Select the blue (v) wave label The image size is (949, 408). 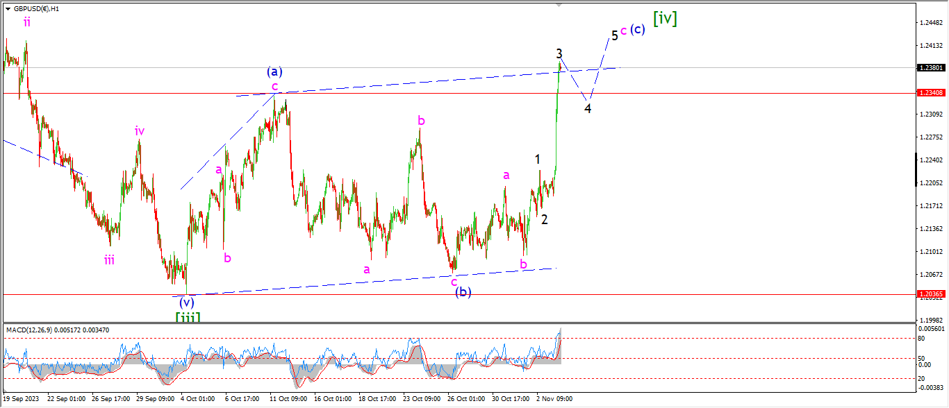point(185,303)
